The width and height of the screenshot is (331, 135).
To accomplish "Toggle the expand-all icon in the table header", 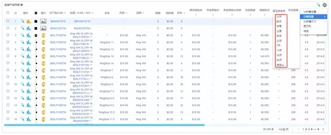I will tap(36, 13).
